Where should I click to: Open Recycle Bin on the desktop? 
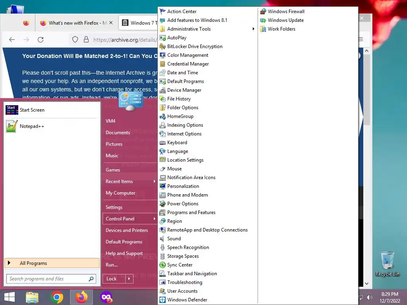pos(387,264)
